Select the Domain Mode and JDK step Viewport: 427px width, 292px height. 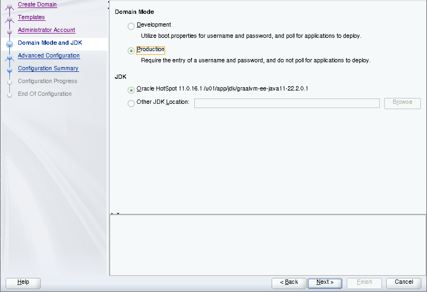[50, 43]
